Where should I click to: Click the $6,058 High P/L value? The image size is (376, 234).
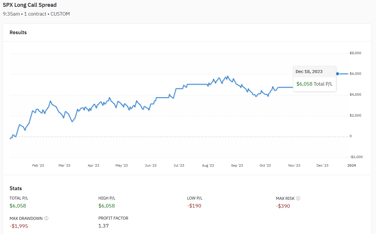click(x=107, y=206)
